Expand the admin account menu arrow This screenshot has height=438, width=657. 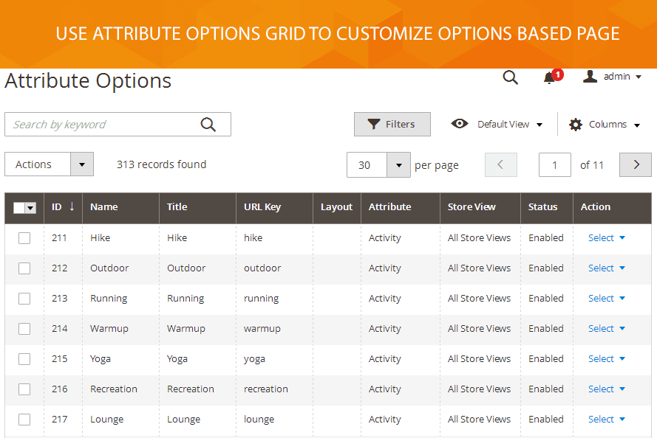[x=639, y=77]
